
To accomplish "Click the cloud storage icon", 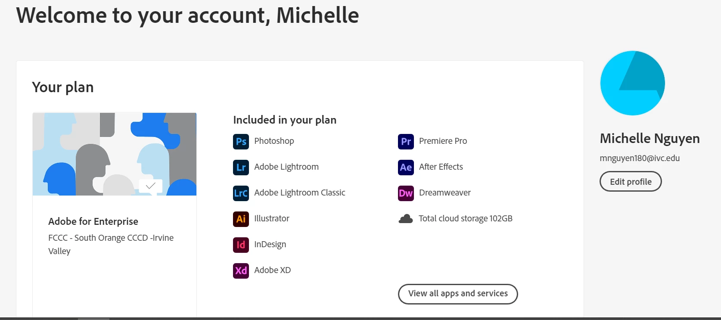I will click(x=406, y=219).
